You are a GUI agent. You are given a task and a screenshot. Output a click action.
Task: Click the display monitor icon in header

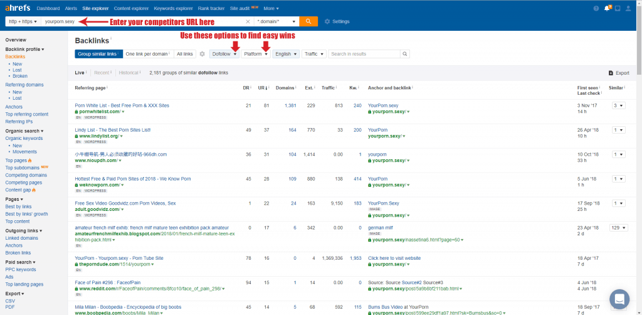point(618,8)
